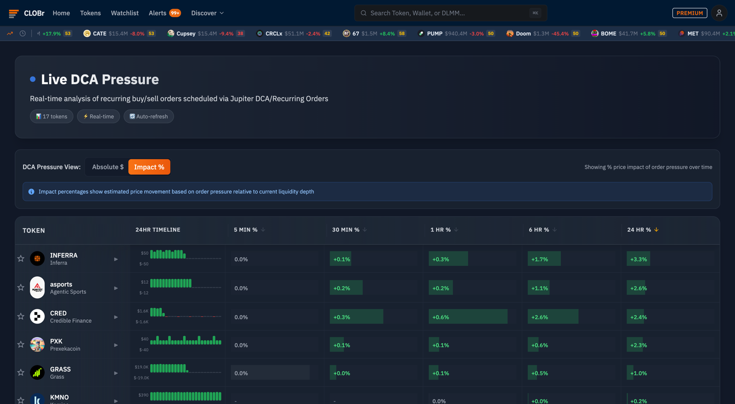Expand the asports row arrow
This screenshot has width=735, height=404.
pyautogui.click(x=116, y=288)
